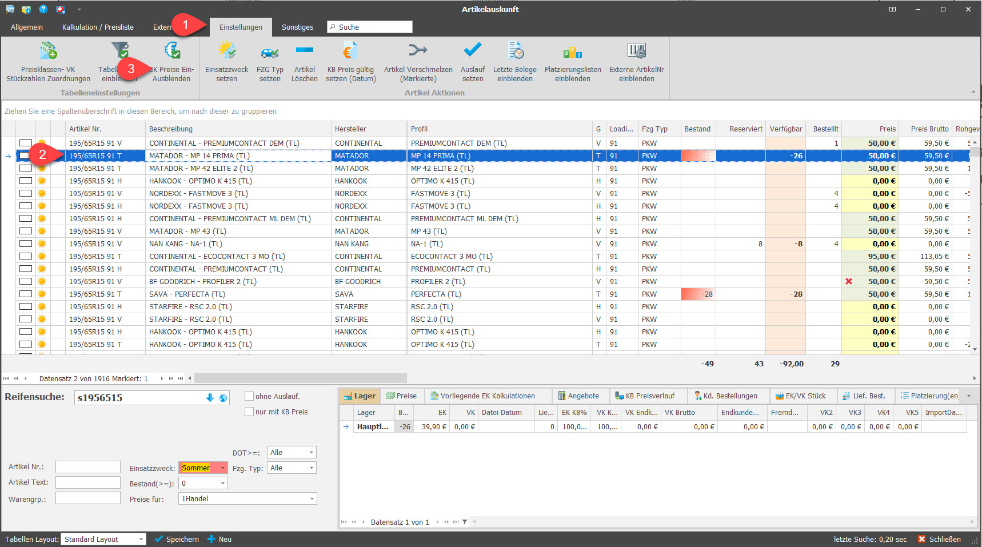Viewport: 982px width, 547px height.
Task: Sort by the Hersteller column header
Action: point(369,129)
